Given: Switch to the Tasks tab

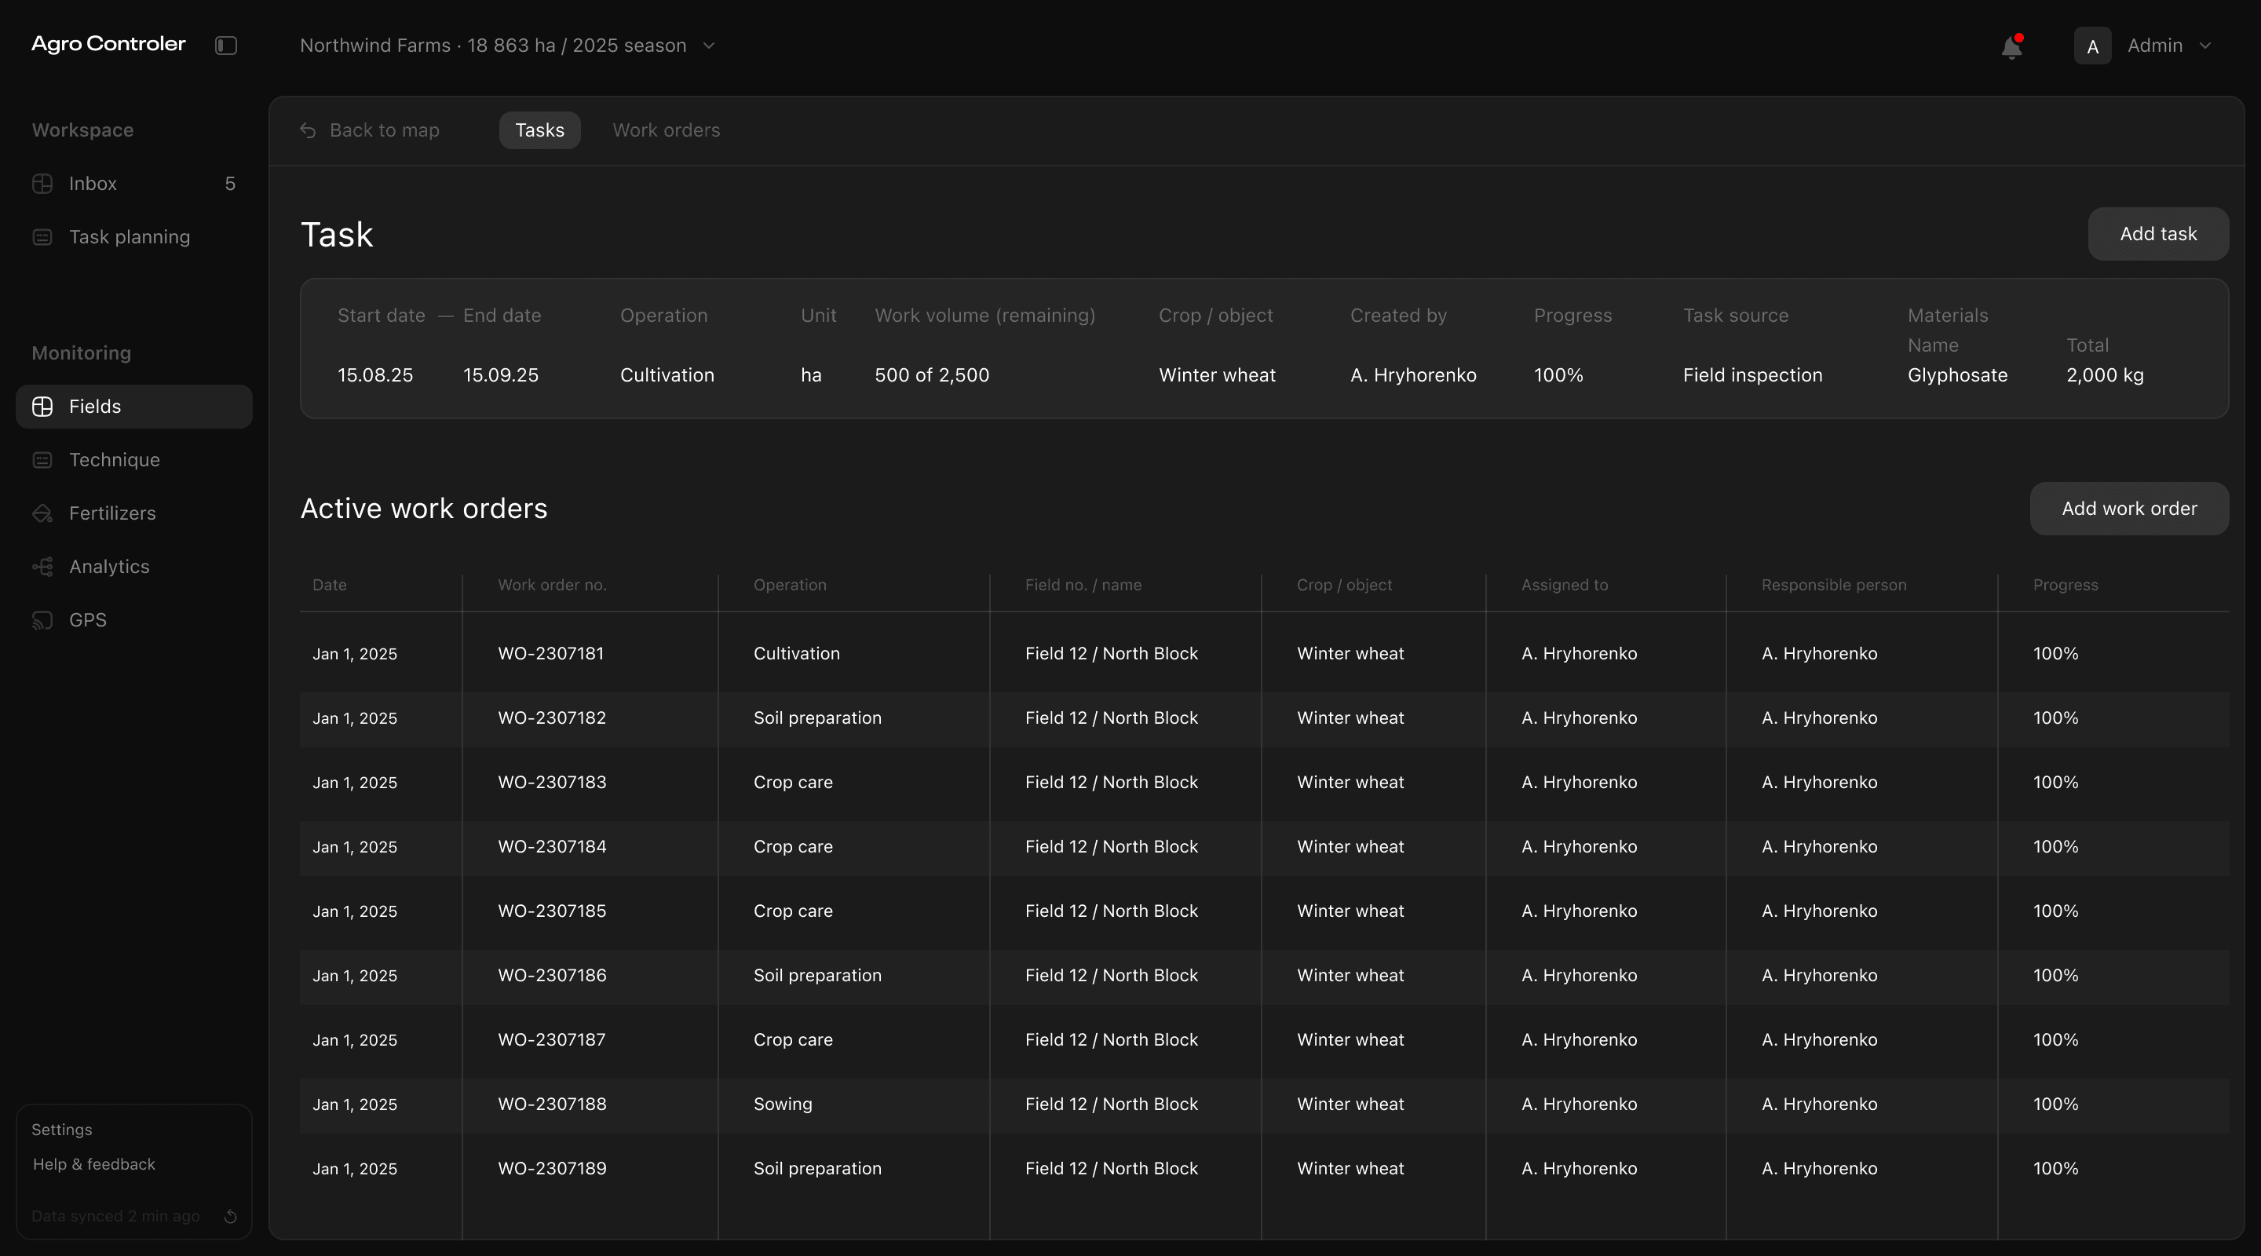Looking at the screenshot, I should tap(540, 130).
